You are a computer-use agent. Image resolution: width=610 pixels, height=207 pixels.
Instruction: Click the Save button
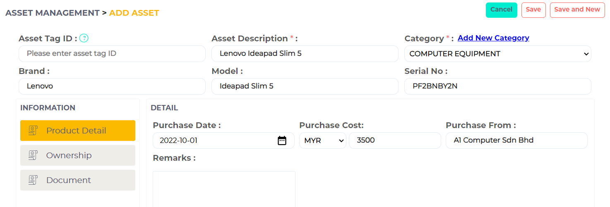click(533, 10)
